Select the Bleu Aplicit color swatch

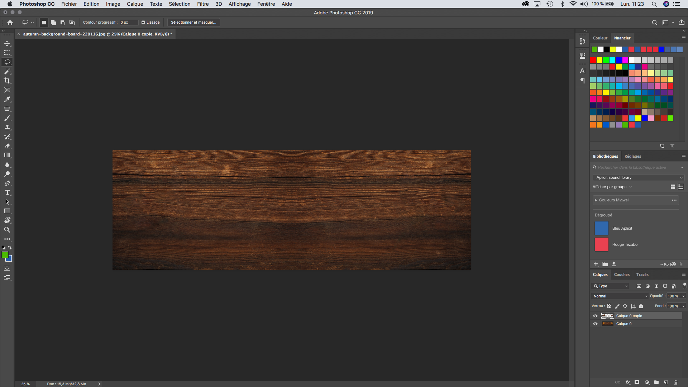click(602, 228)
